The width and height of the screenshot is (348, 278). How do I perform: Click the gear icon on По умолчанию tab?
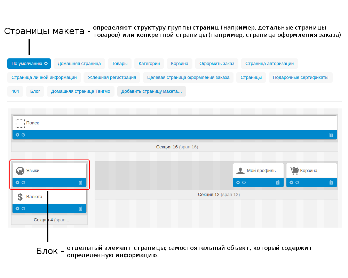pyautogui.click(x=46, y=63)
